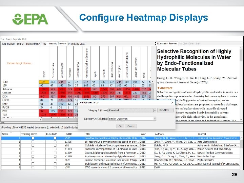Sort by the Journal column header

[218, 134]
